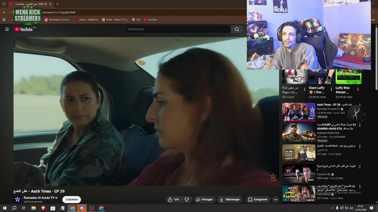The height and width of the screenshot is (212, 378).
Task: Open options menu for Luffy Was Always video
Action: 358,89
